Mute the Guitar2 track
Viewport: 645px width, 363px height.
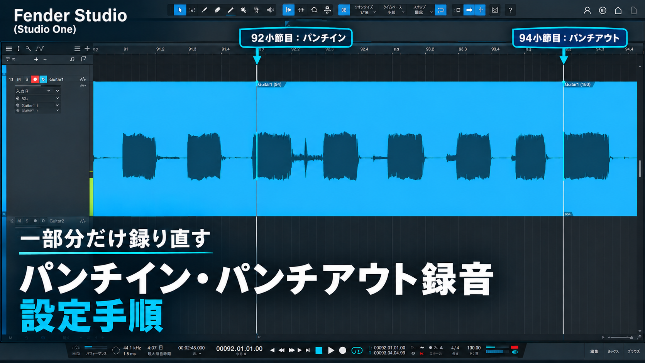click(x=19, y=221)
